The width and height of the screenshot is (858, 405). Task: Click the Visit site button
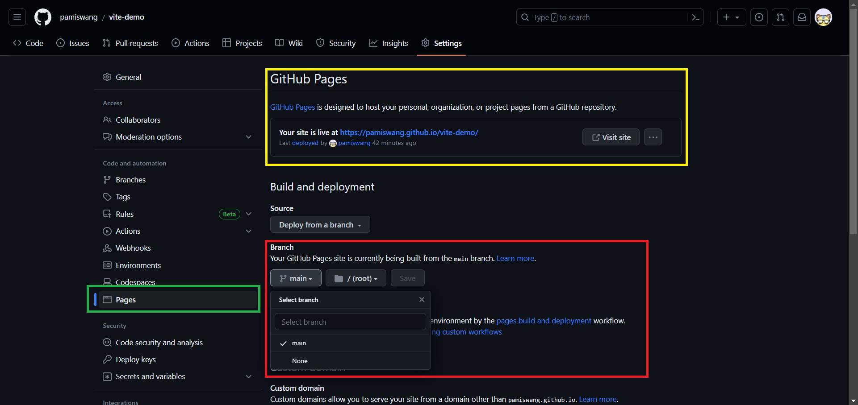[611, 137]
